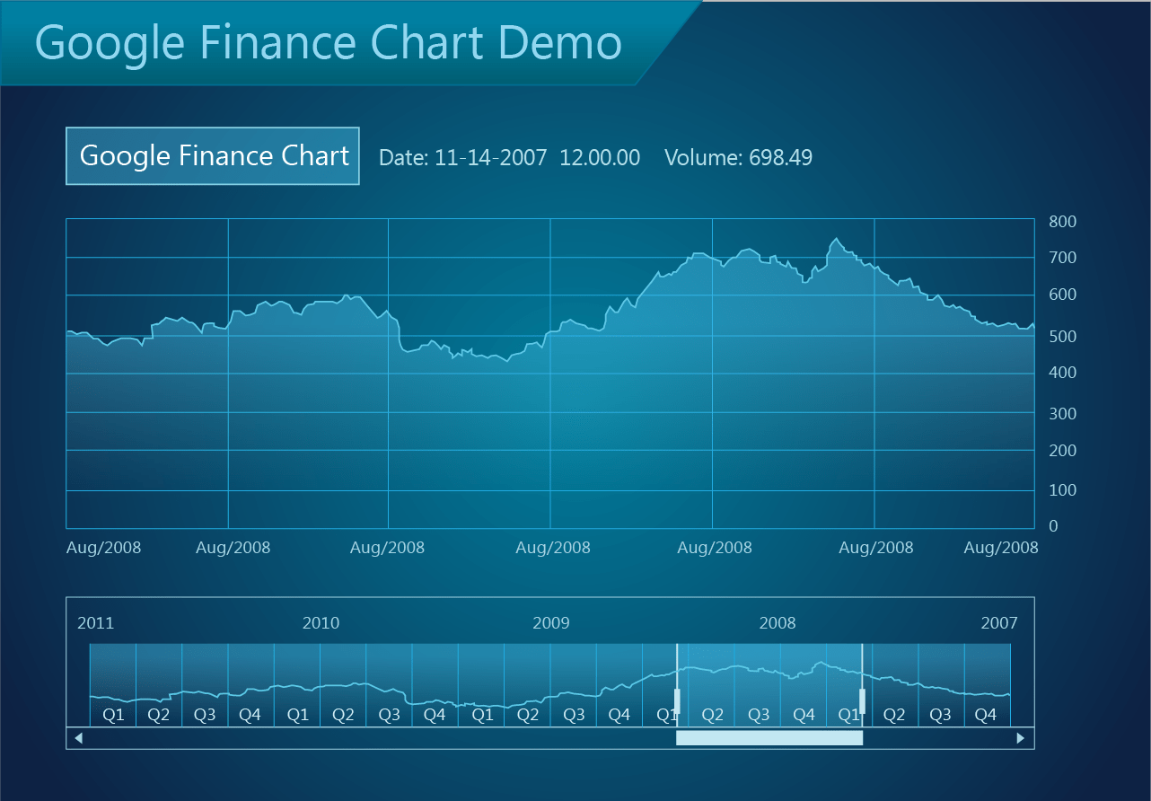
Task: Select the 2008 year label in navigator
Action: pos(778,623)
